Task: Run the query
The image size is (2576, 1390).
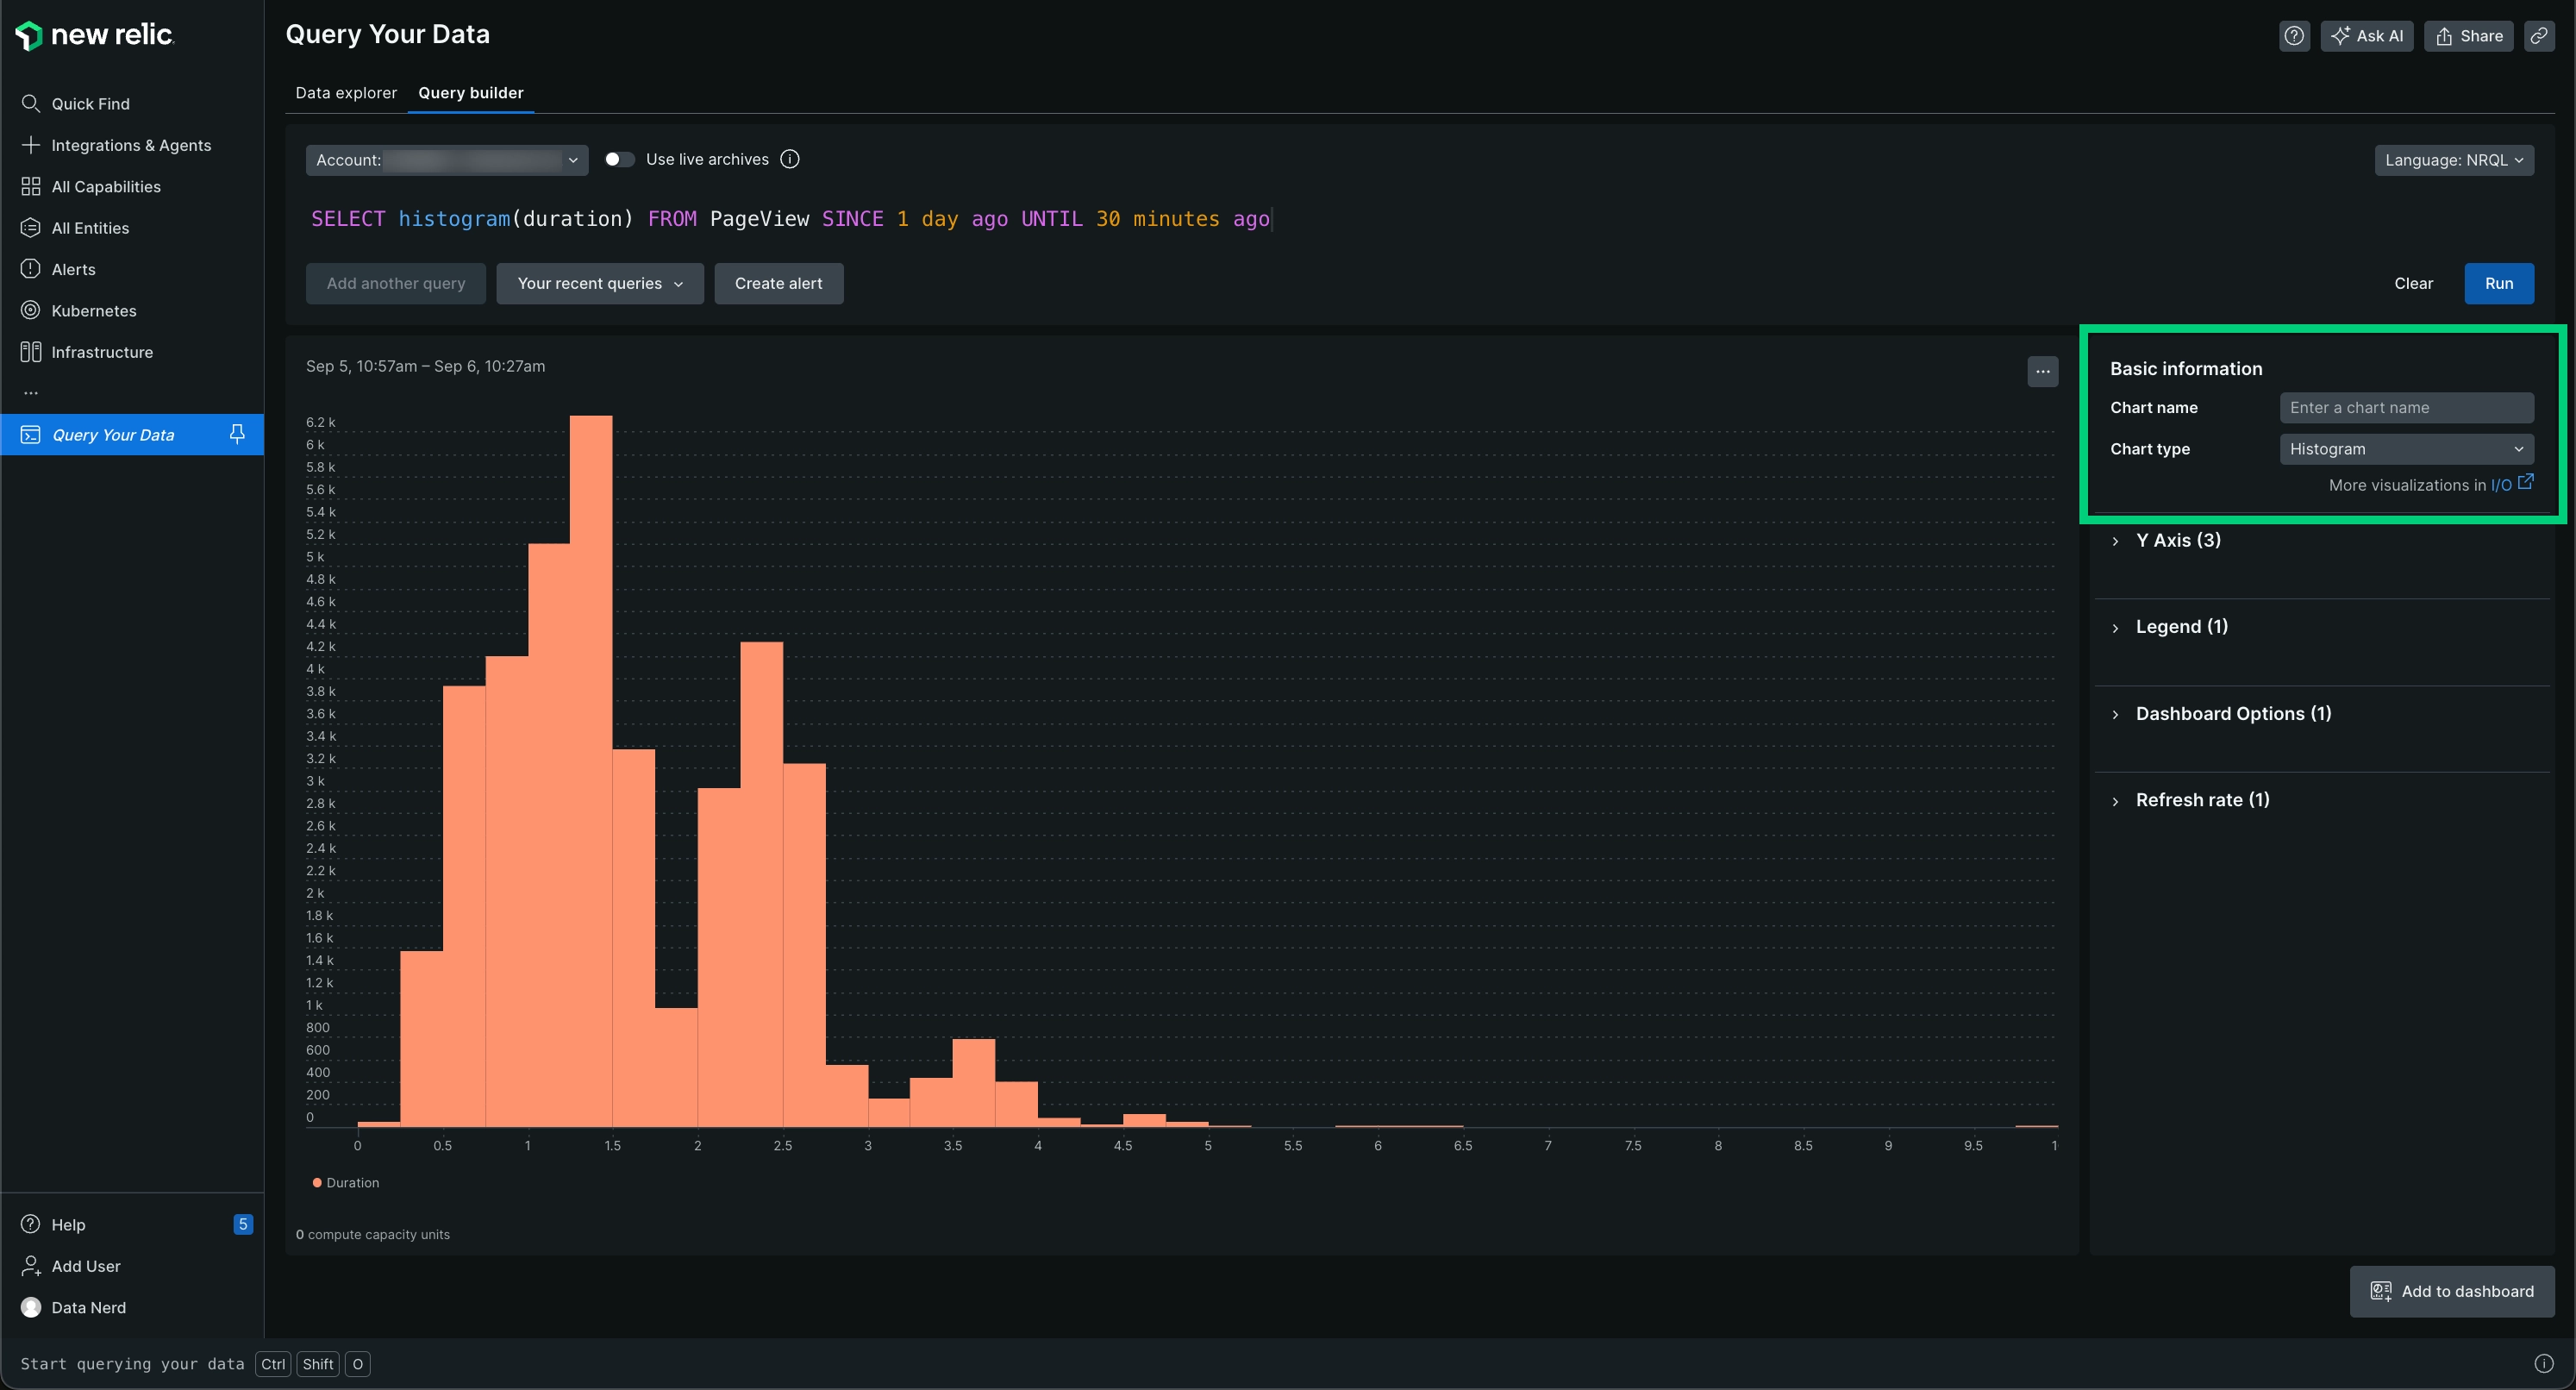Action: pos(2499,284)
